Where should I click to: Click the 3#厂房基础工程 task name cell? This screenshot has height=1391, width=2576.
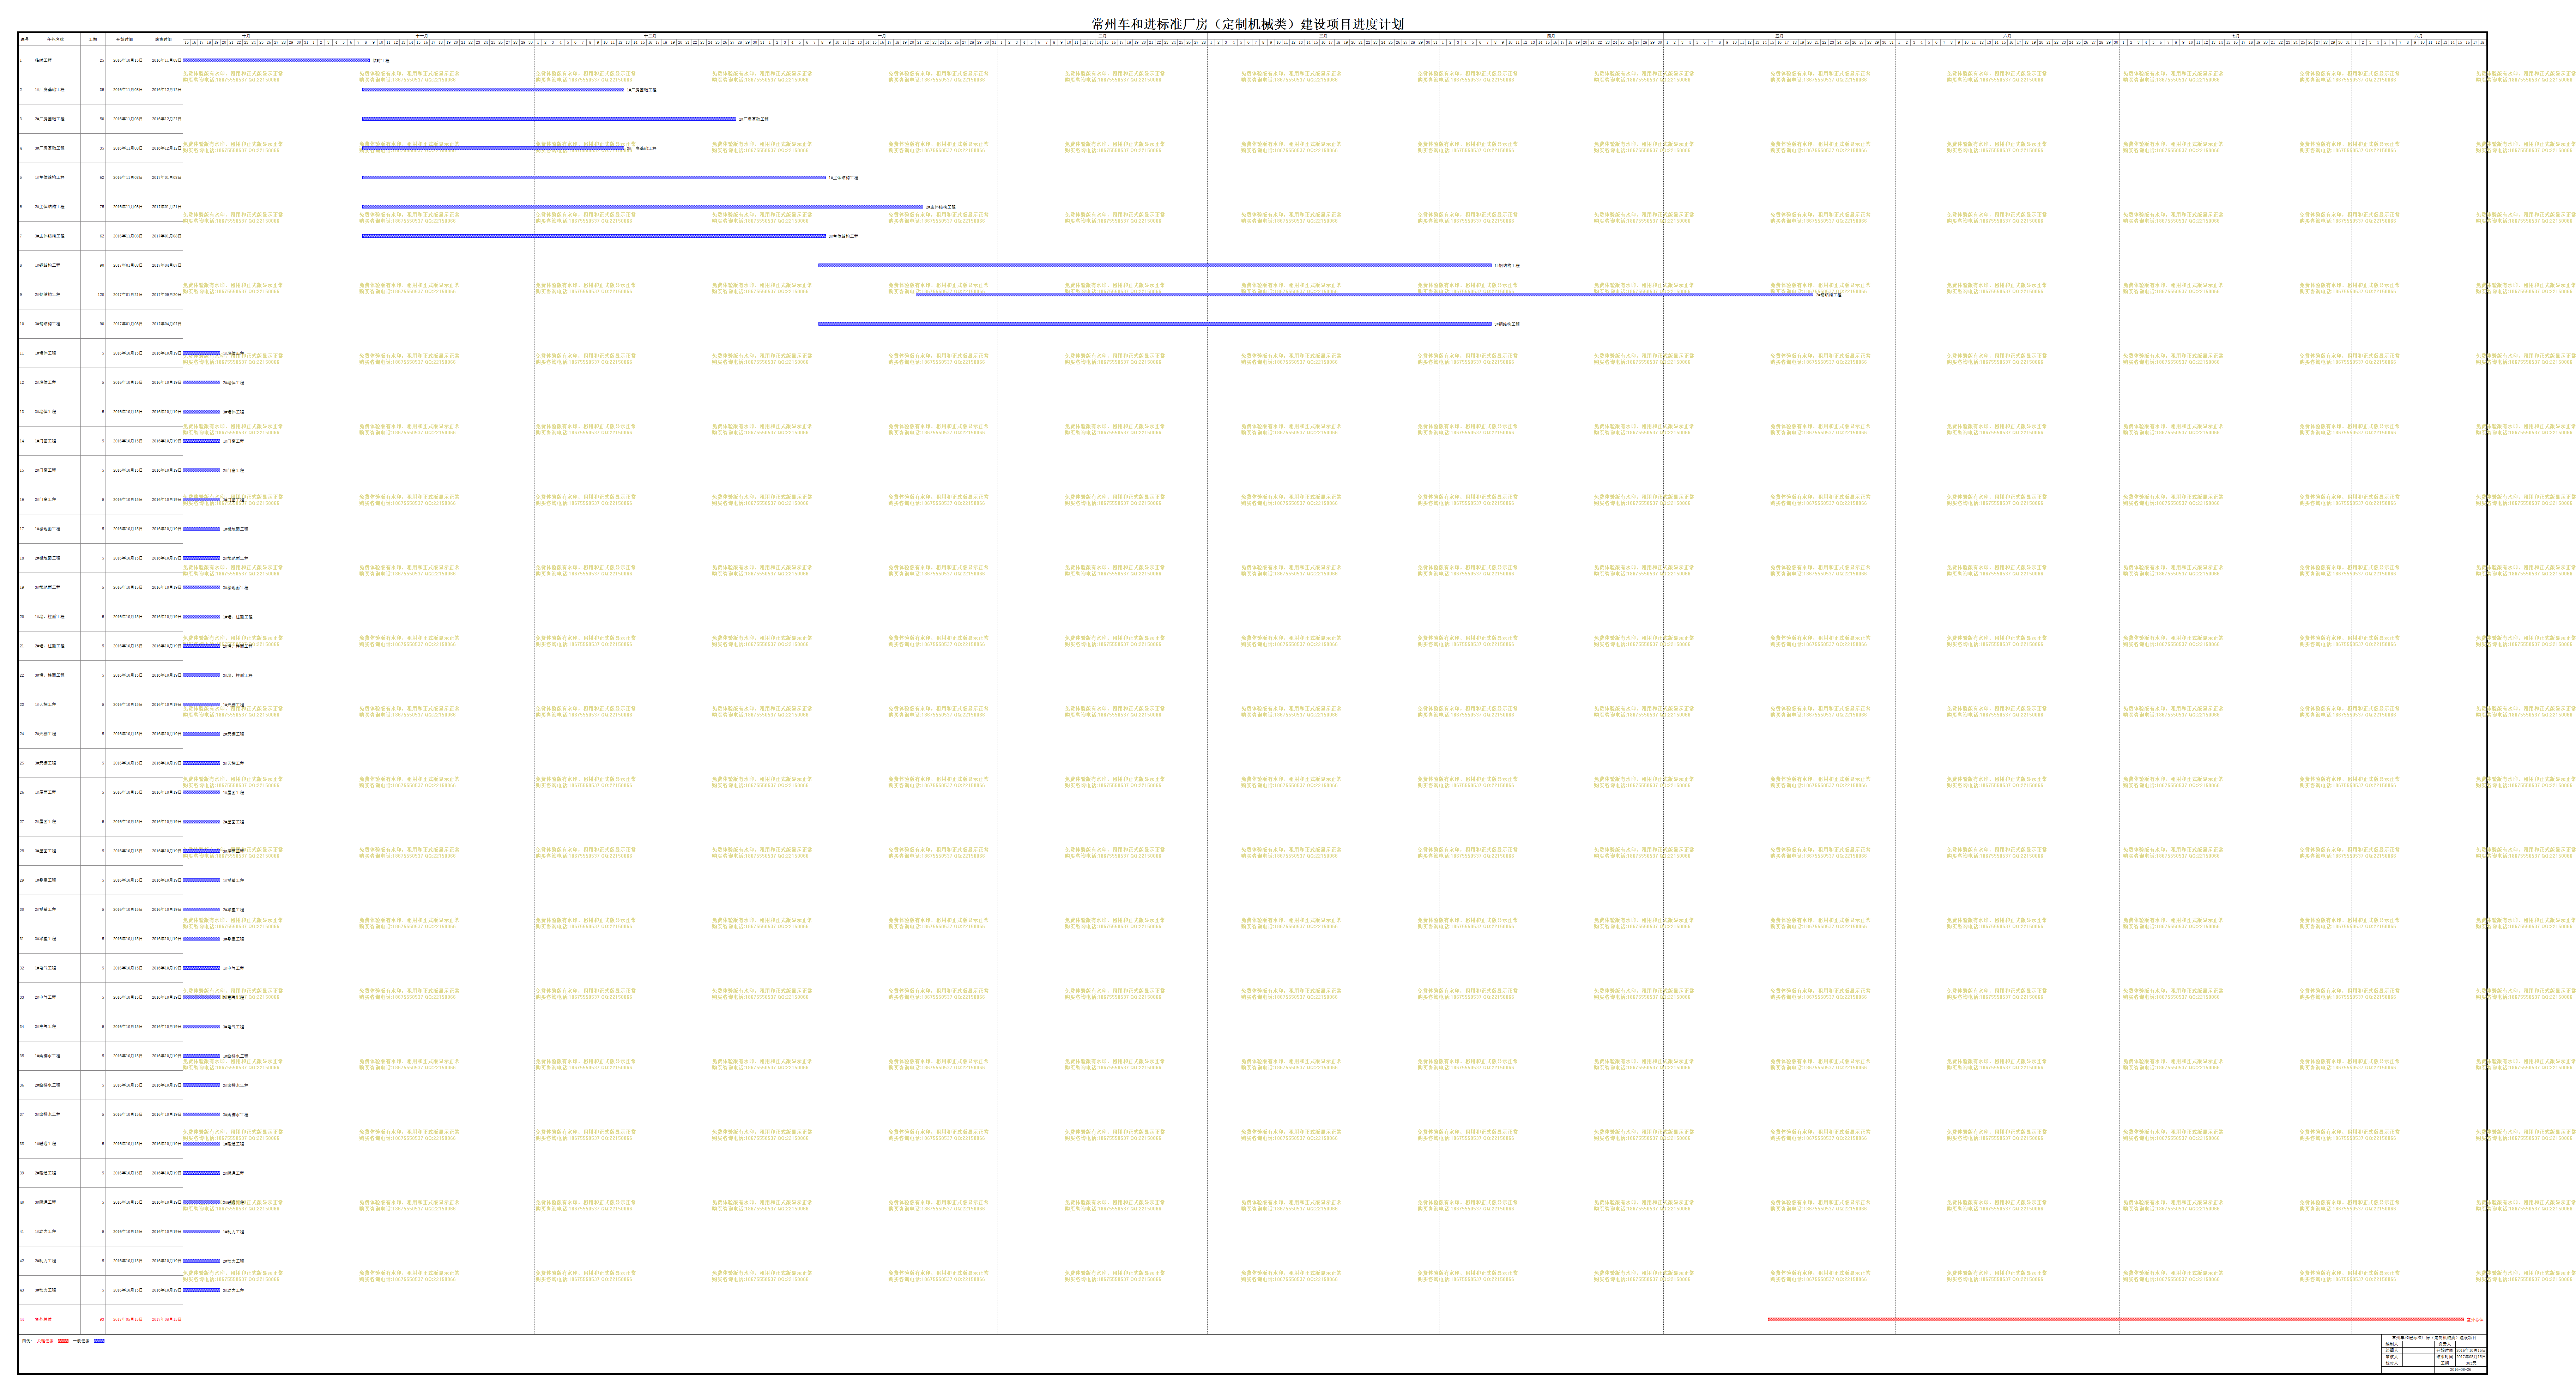[x=56, y=148]
